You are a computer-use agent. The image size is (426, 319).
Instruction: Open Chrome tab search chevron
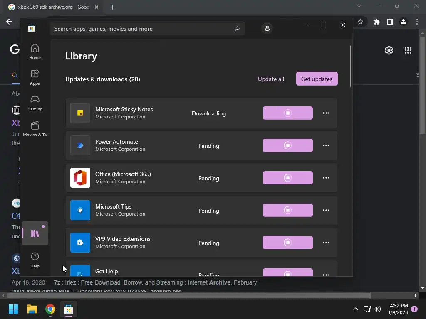pyautogui.click(x=359, y=6)
